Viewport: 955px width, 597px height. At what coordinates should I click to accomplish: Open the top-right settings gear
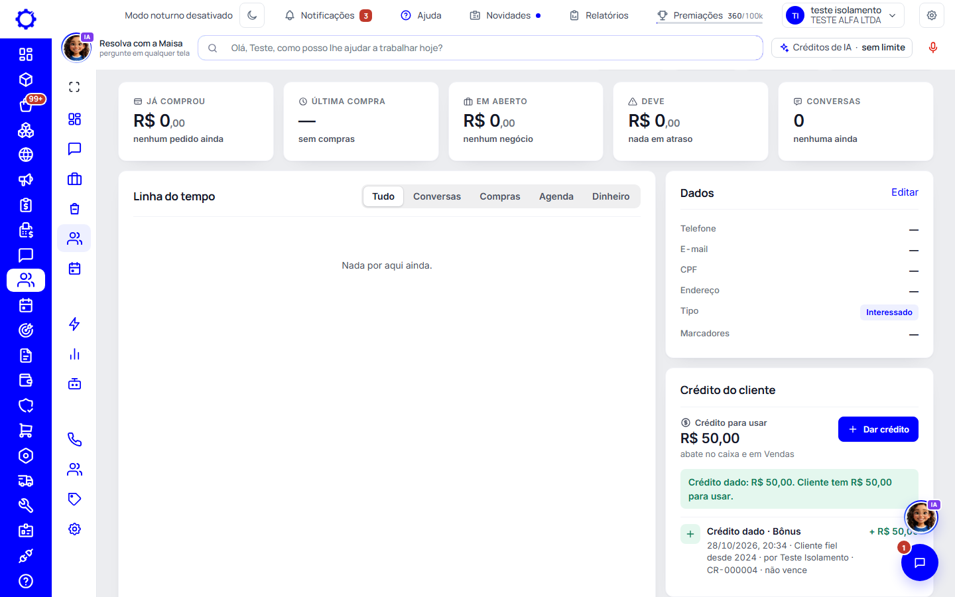point(932,15)
